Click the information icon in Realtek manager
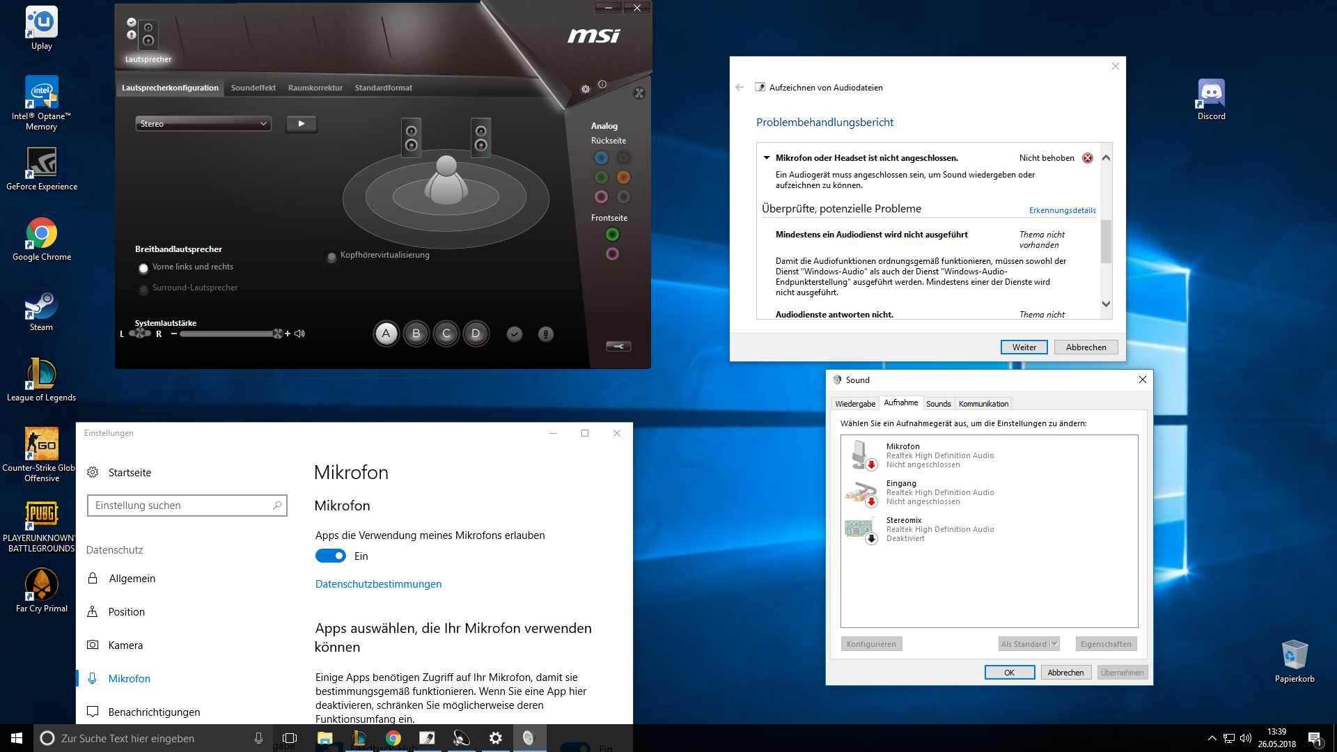Image resolution: width=1337 pixels, height=752 pixels. click(602, 84)
